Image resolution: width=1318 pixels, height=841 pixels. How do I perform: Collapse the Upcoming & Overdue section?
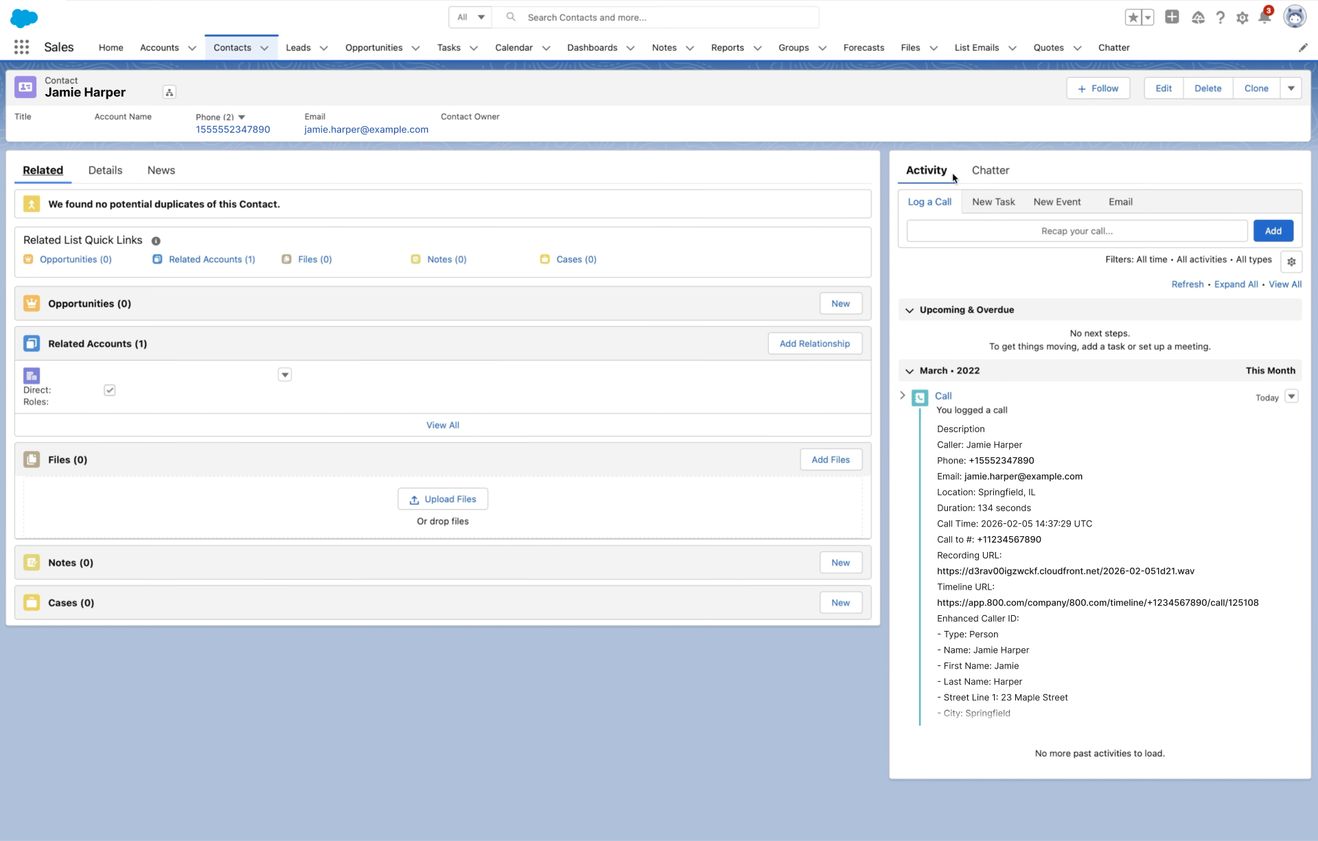910,310
